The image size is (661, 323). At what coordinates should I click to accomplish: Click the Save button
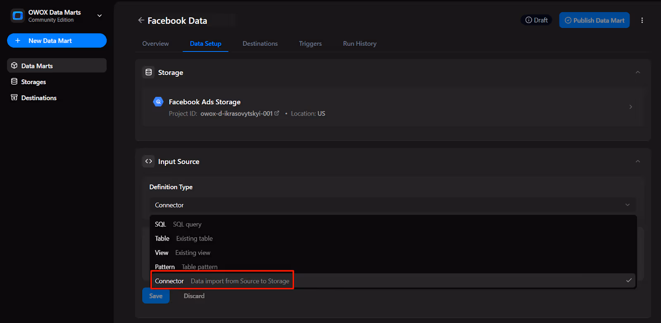tap(156, 296)
